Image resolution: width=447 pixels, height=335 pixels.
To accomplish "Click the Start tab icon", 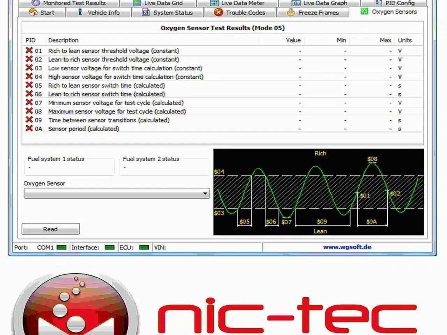I will pyautogui.click(x=33, y=13).
